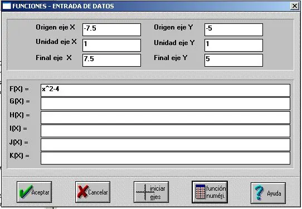Click the 'Unidad eje Y' label
This screenshot has width=302, height=209.
[x=174, y=43]
